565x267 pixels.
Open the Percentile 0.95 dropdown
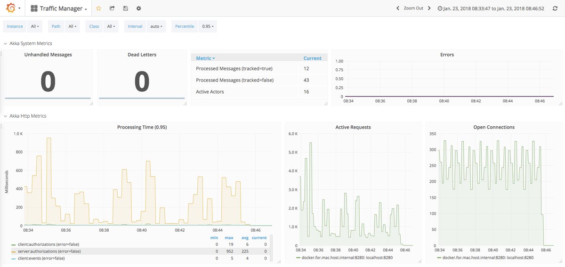coord(208,26)
